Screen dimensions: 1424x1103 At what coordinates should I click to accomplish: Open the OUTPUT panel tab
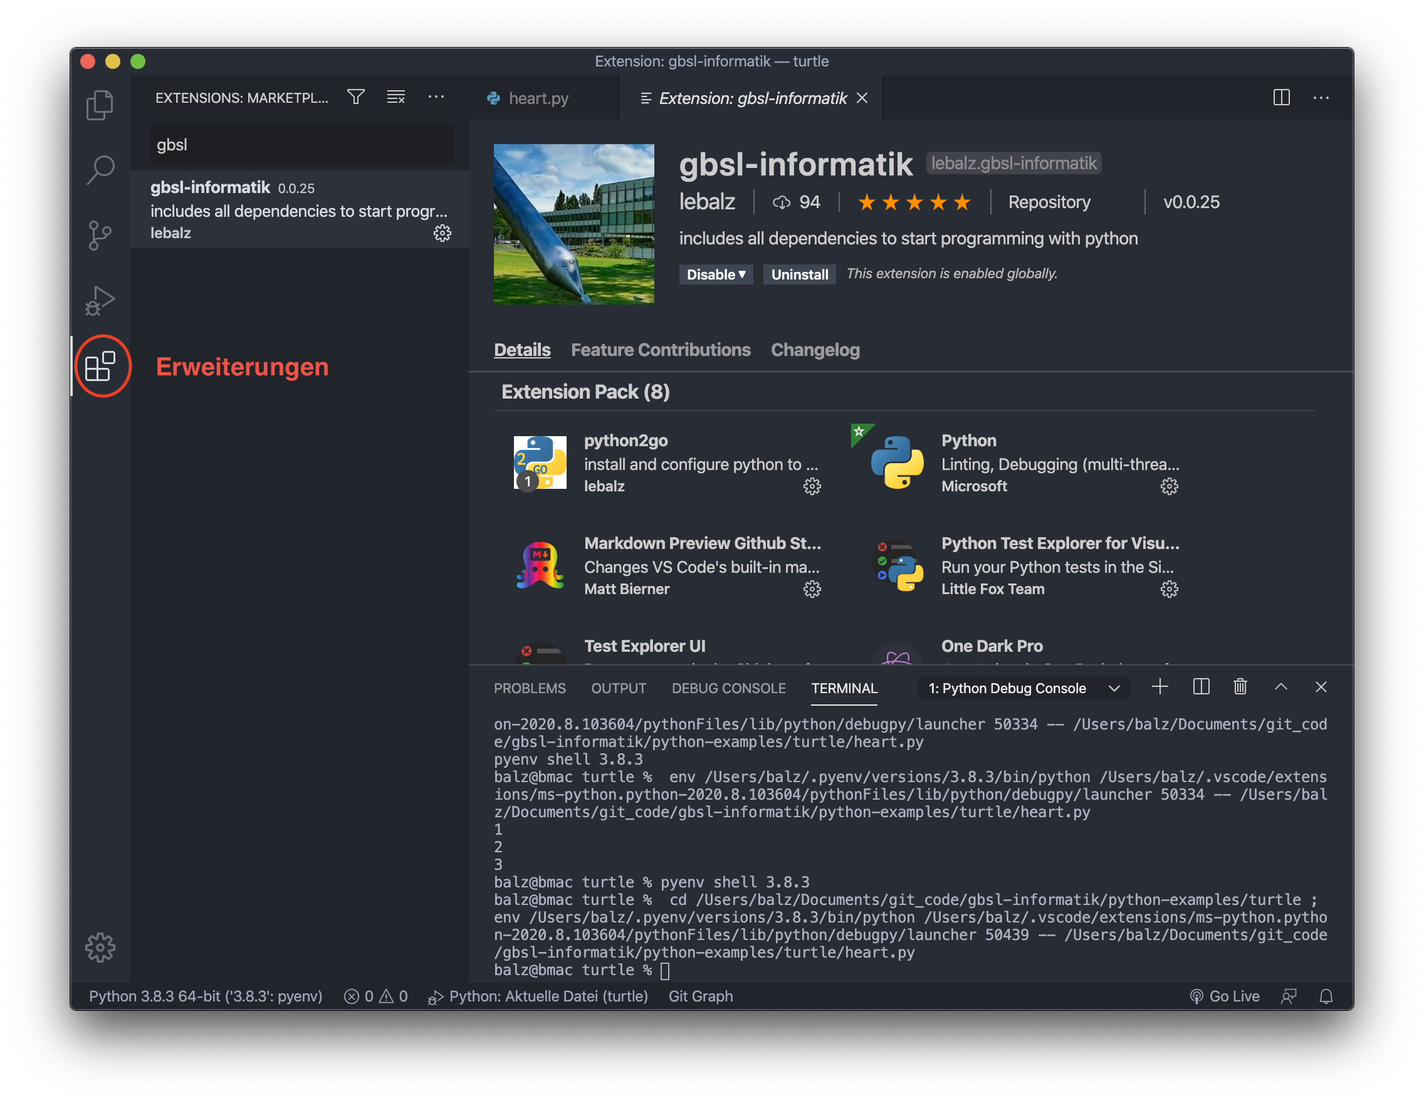click(618, 688)
